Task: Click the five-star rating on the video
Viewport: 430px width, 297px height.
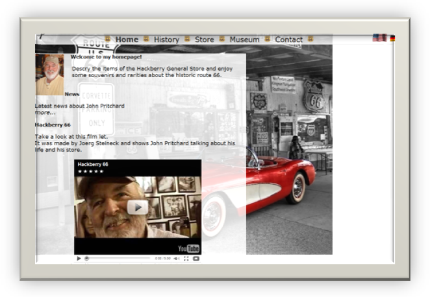Action: click(x=90, y=172)
